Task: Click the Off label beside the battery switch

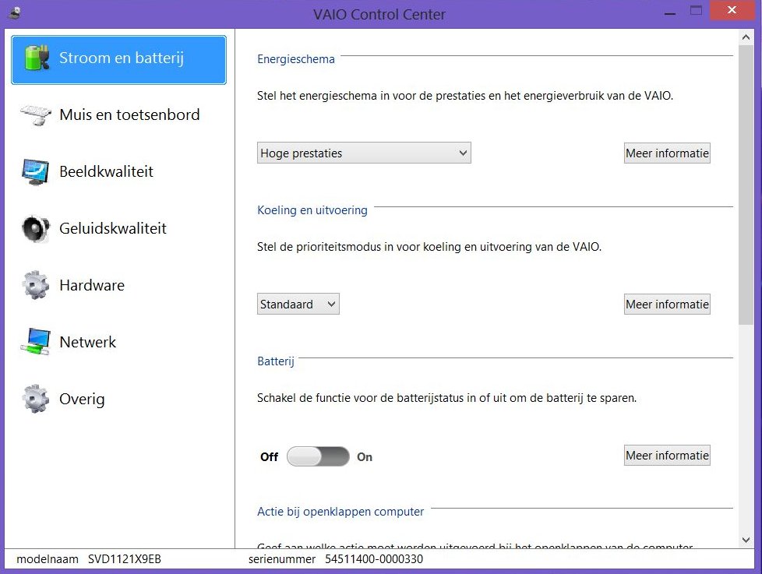Action: pos(270,457)
